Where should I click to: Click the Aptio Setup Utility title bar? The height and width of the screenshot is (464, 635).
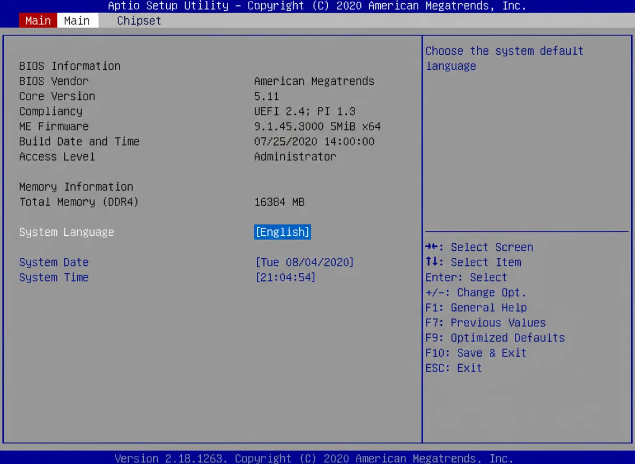317,6
